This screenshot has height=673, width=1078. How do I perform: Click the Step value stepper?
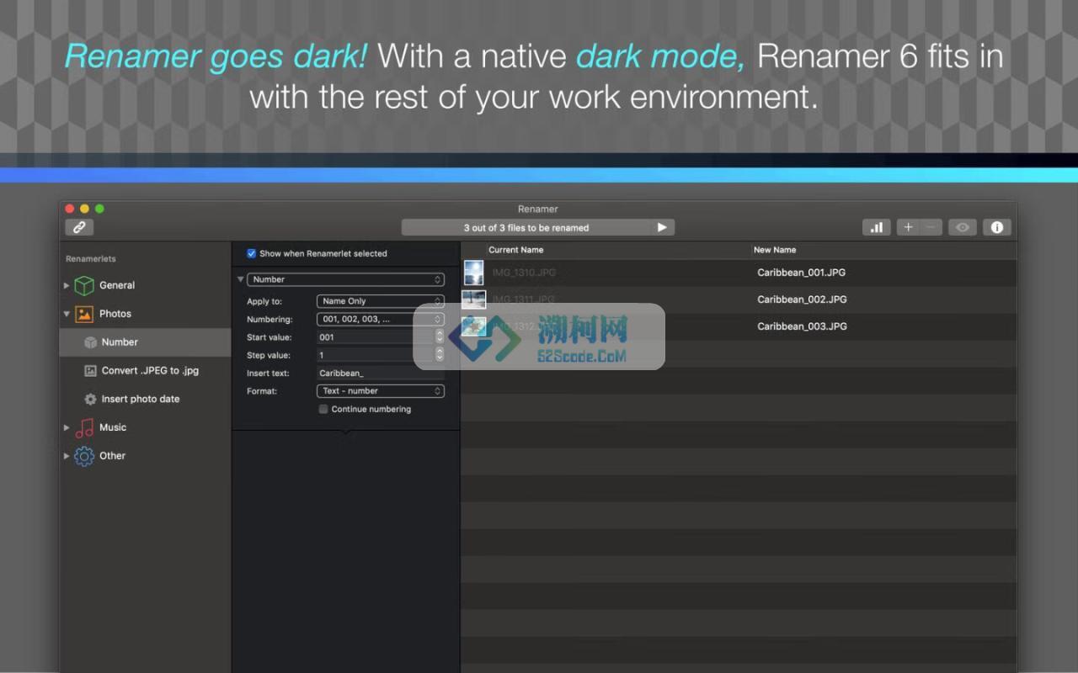click(440, 355)
